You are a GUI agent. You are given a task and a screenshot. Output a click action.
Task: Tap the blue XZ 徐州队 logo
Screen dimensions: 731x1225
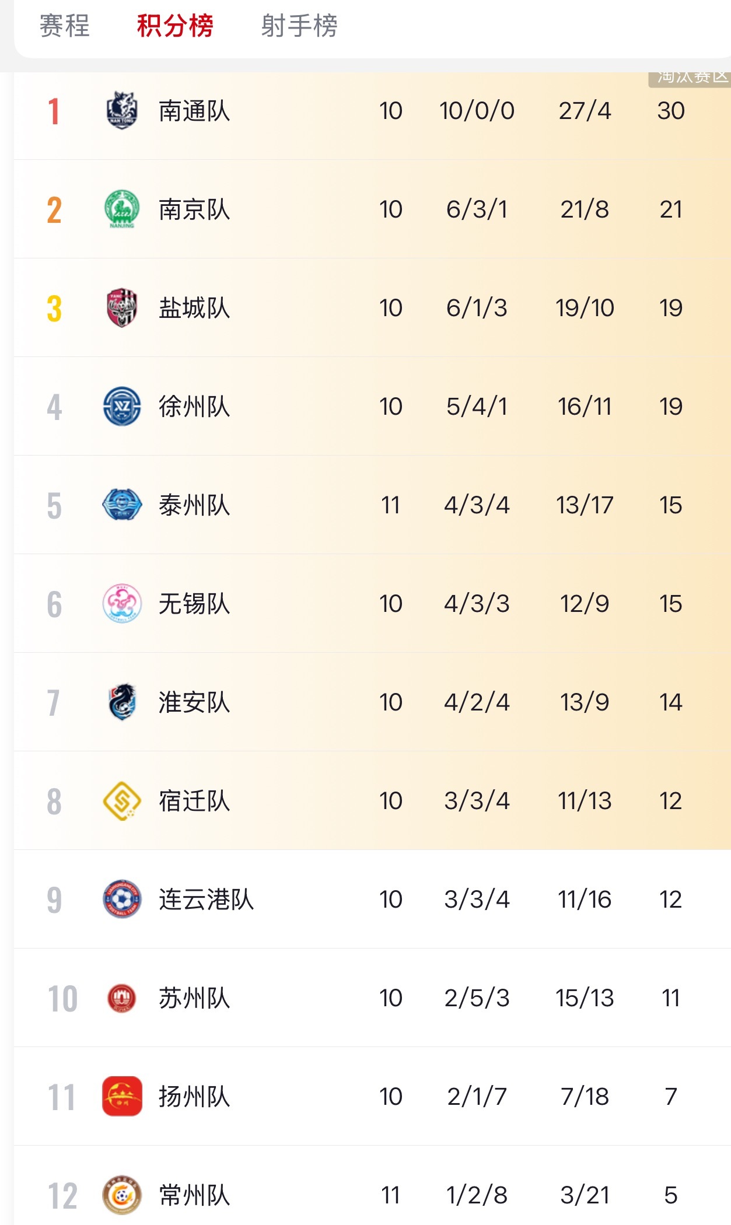click(122, 406)
